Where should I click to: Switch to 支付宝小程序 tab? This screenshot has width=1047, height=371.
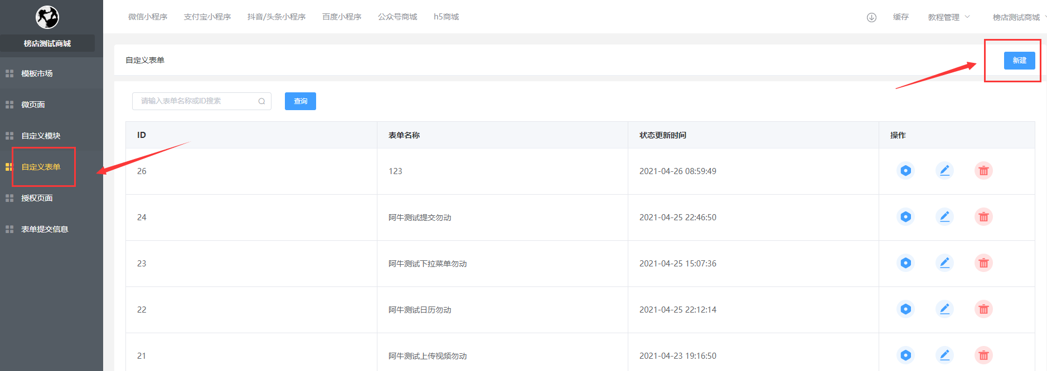[207, 17]
